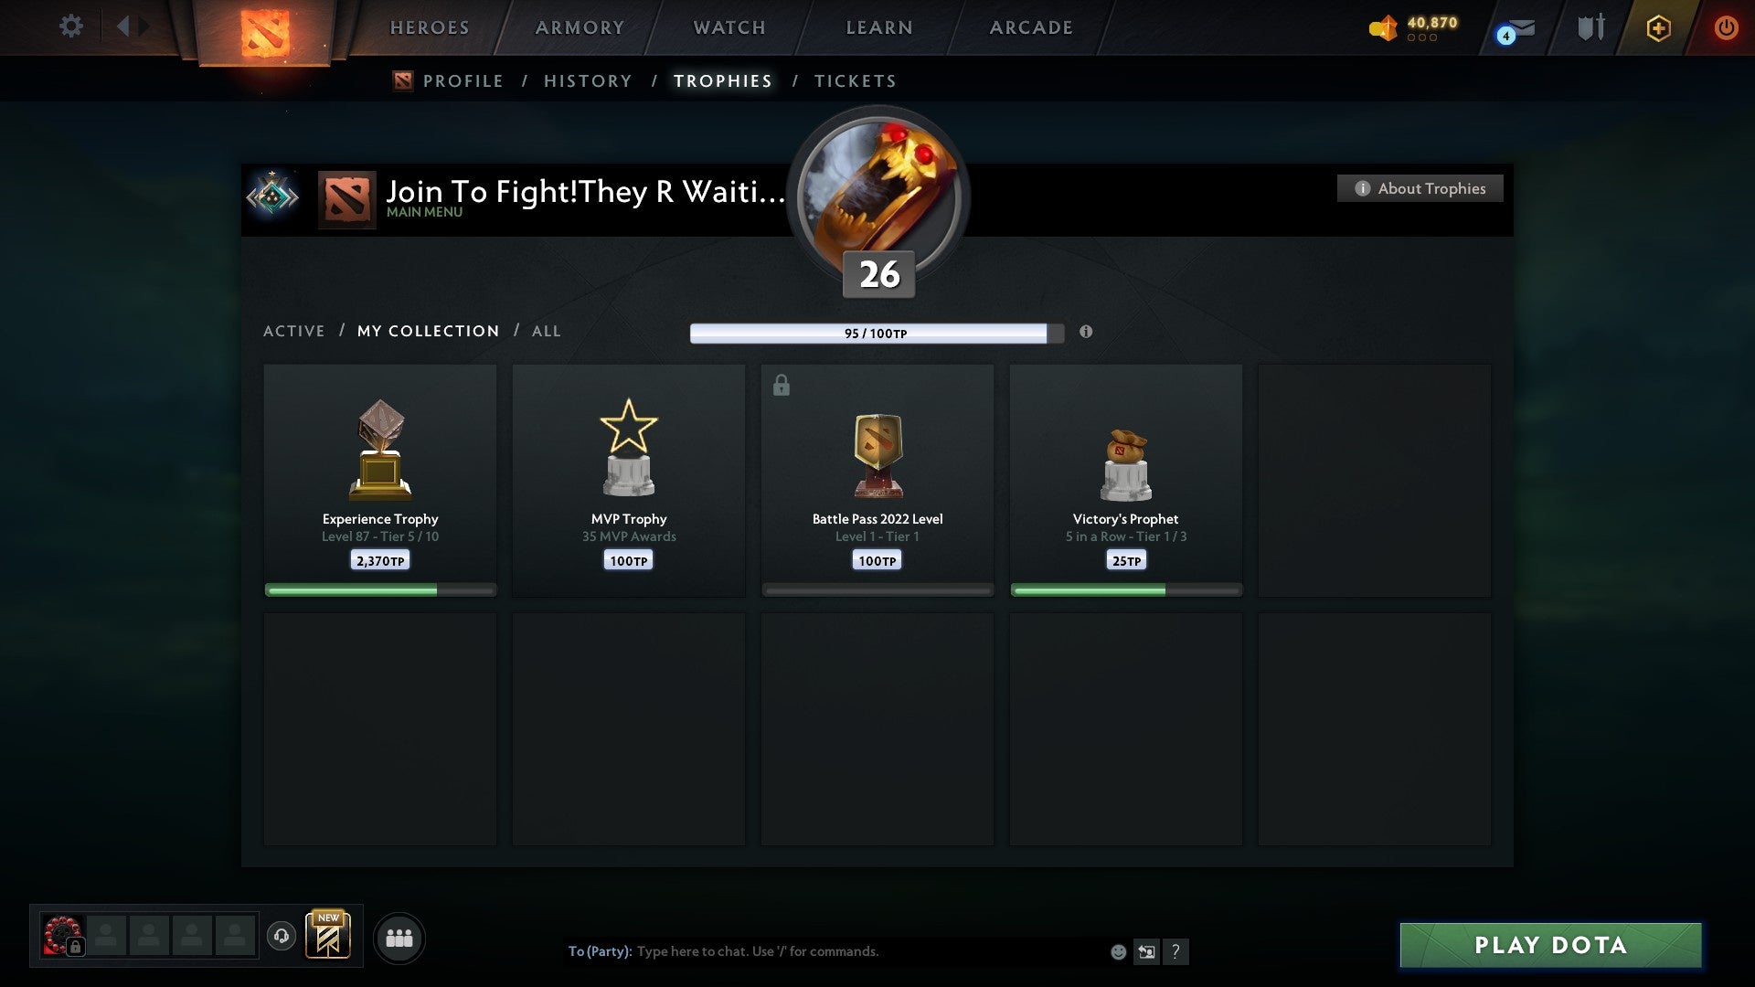The height and width of the screenshot is (987, 1755).
Task: Open the ARMORY menu tab
Action: pos(580,27)
